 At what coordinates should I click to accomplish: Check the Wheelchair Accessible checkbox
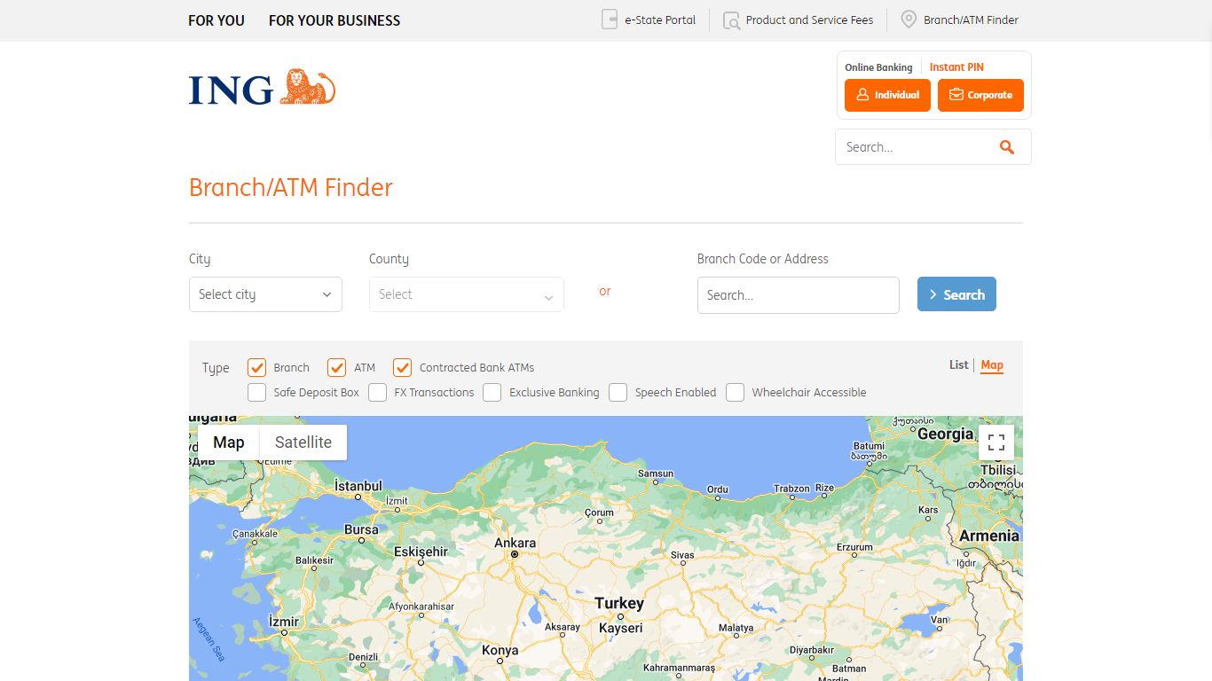click(x=736, y=392)
